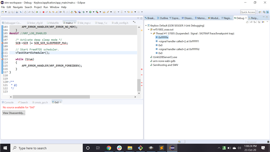Open Windows Task View button
The width and height of the screenshot is (270, 152).
pos(98,148)
